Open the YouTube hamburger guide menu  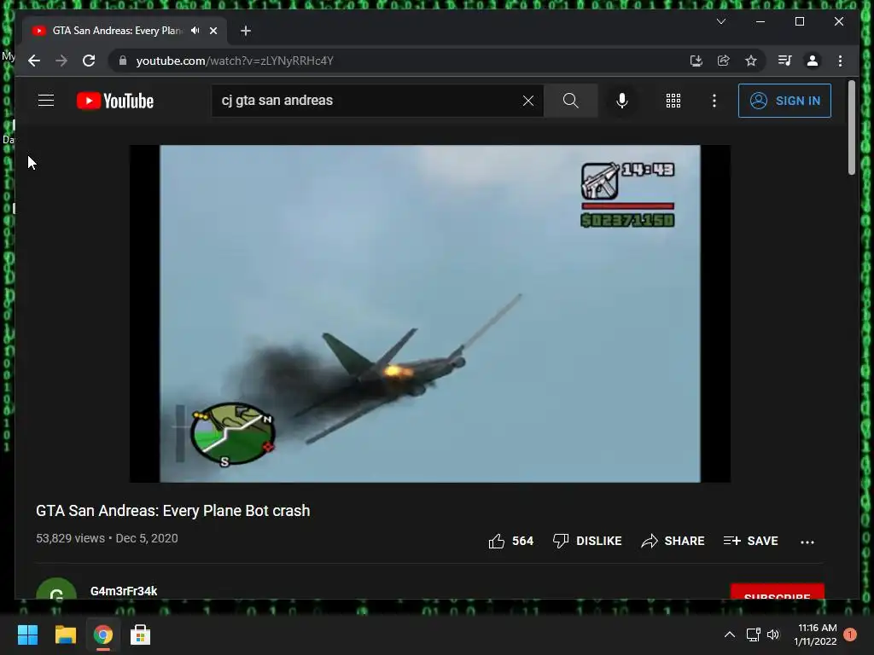(x=46, y=101)
